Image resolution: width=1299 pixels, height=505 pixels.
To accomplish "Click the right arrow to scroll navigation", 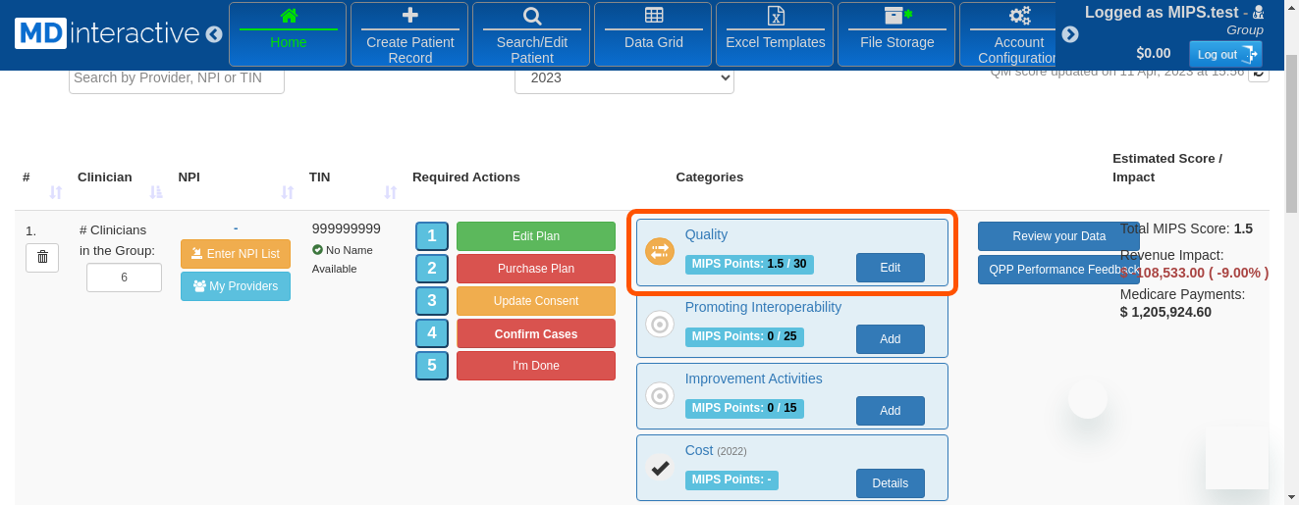I will click(1070, 34).
